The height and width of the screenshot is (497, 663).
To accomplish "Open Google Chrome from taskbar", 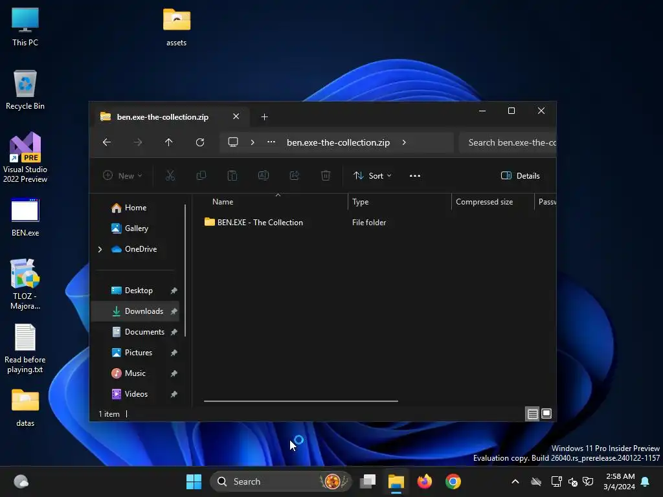I will coord(453,481).
